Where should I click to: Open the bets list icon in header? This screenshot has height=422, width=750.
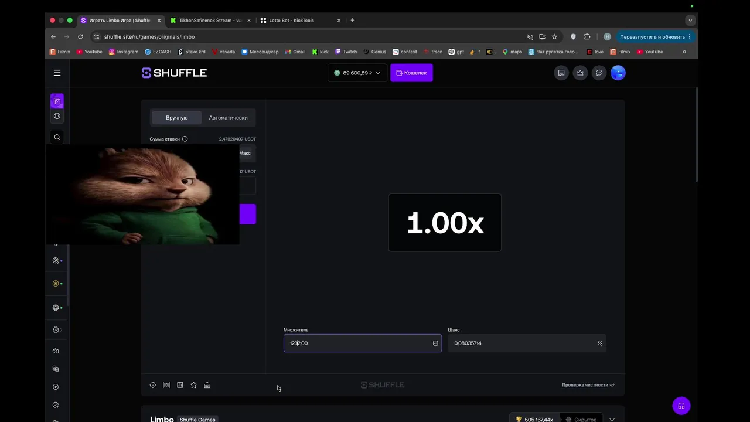click(561, 73)
